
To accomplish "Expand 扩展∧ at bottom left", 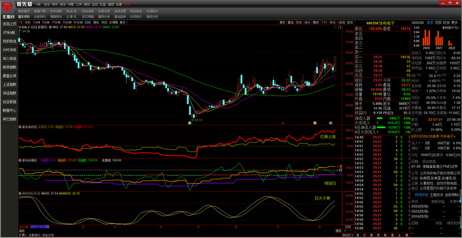I will click(x=23, y=235).
